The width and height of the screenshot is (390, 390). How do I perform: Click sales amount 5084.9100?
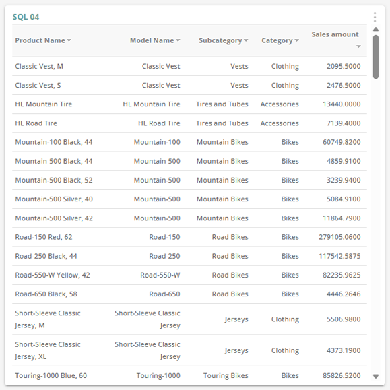[x=344, y=199]
